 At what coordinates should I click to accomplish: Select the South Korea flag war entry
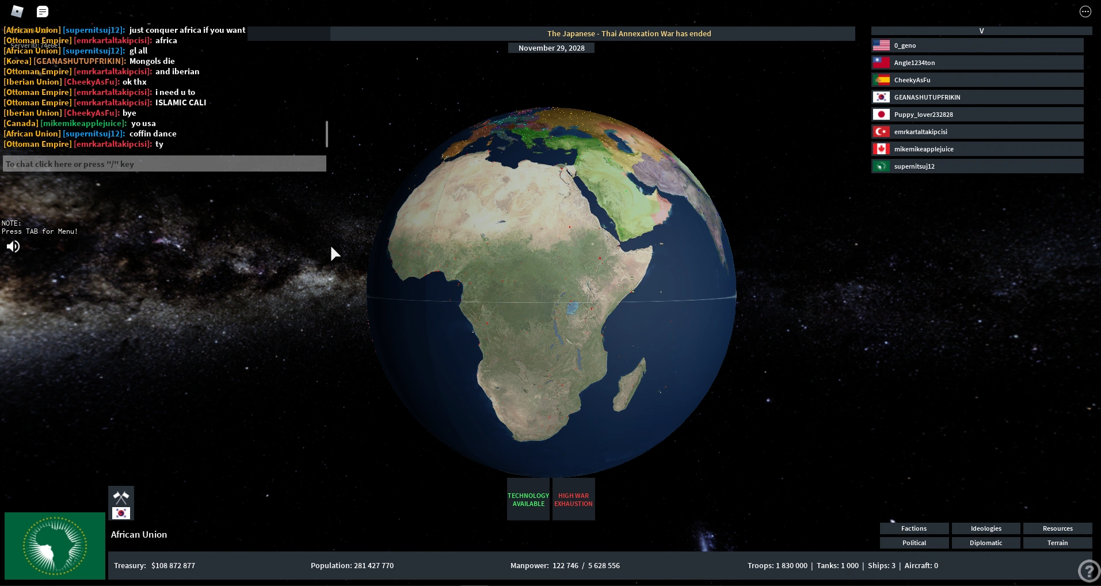tap(121, 513)
